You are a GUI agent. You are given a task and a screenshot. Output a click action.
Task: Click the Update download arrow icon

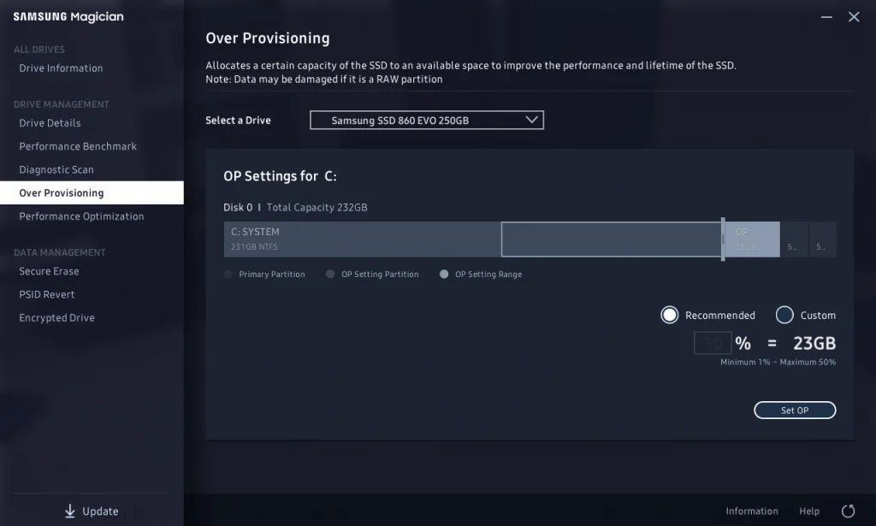click(70, 511)
